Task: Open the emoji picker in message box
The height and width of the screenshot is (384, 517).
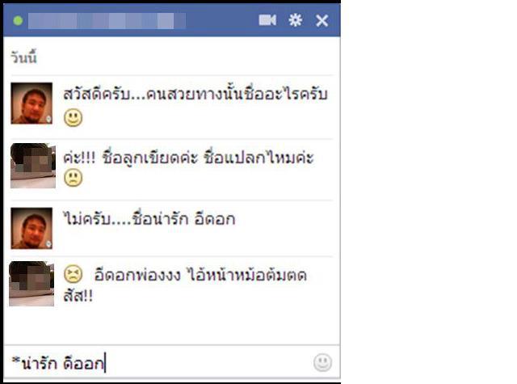Action: (x=322, y=362)
